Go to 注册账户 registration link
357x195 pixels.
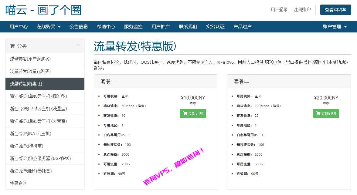point(302,10)
